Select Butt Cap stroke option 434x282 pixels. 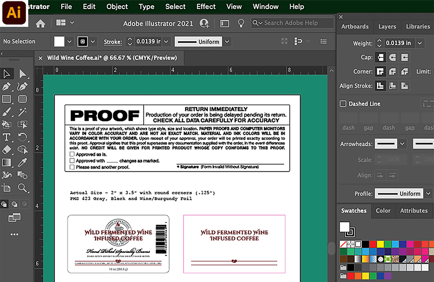click(381, 57)
